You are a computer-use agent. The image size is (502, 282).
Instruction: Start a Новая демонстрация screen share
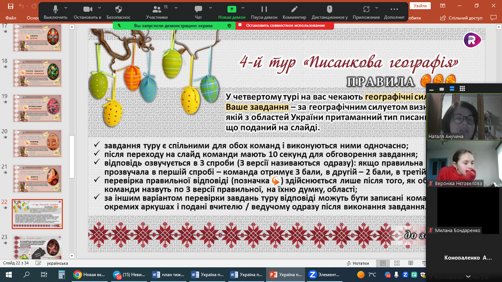coord(232,12)
